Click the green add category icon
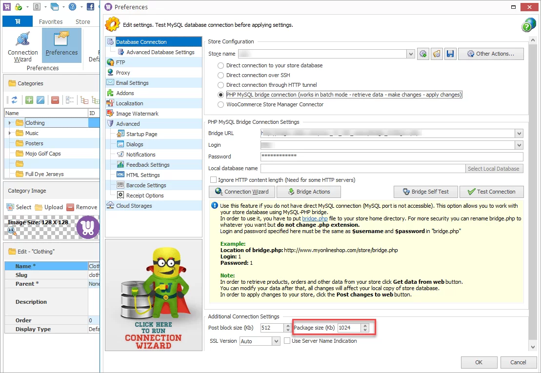The image size is (541, 373). pos(29,100)
